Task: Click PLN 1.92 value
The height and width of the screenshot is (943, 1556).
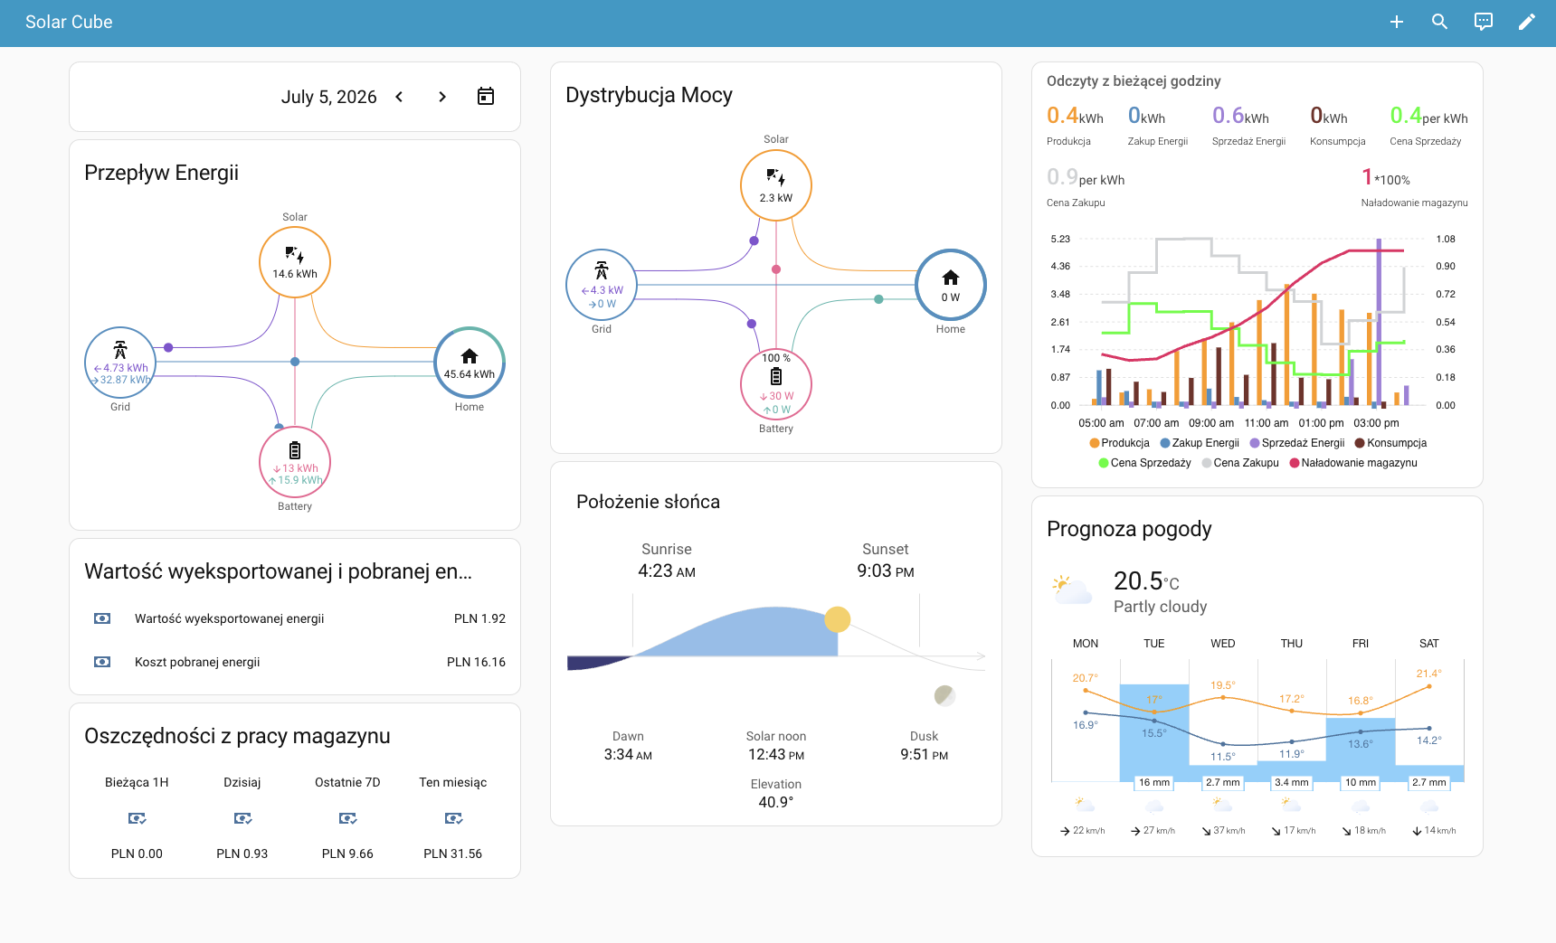Action: click(x=479, y=618)
